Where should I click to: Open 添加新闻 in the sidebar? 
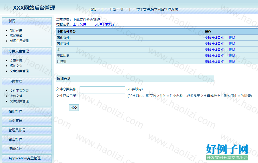(16, 36)
